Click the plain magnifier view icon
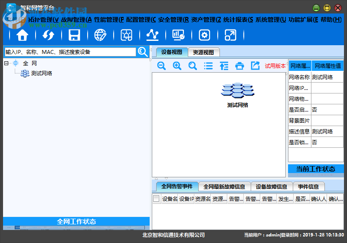347x243 pixels. (193, 66)
